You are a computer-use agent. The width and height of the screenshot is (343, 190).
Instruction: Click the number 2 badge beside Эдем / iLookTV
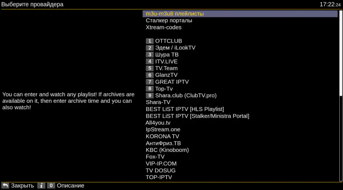tap(150, 48)
